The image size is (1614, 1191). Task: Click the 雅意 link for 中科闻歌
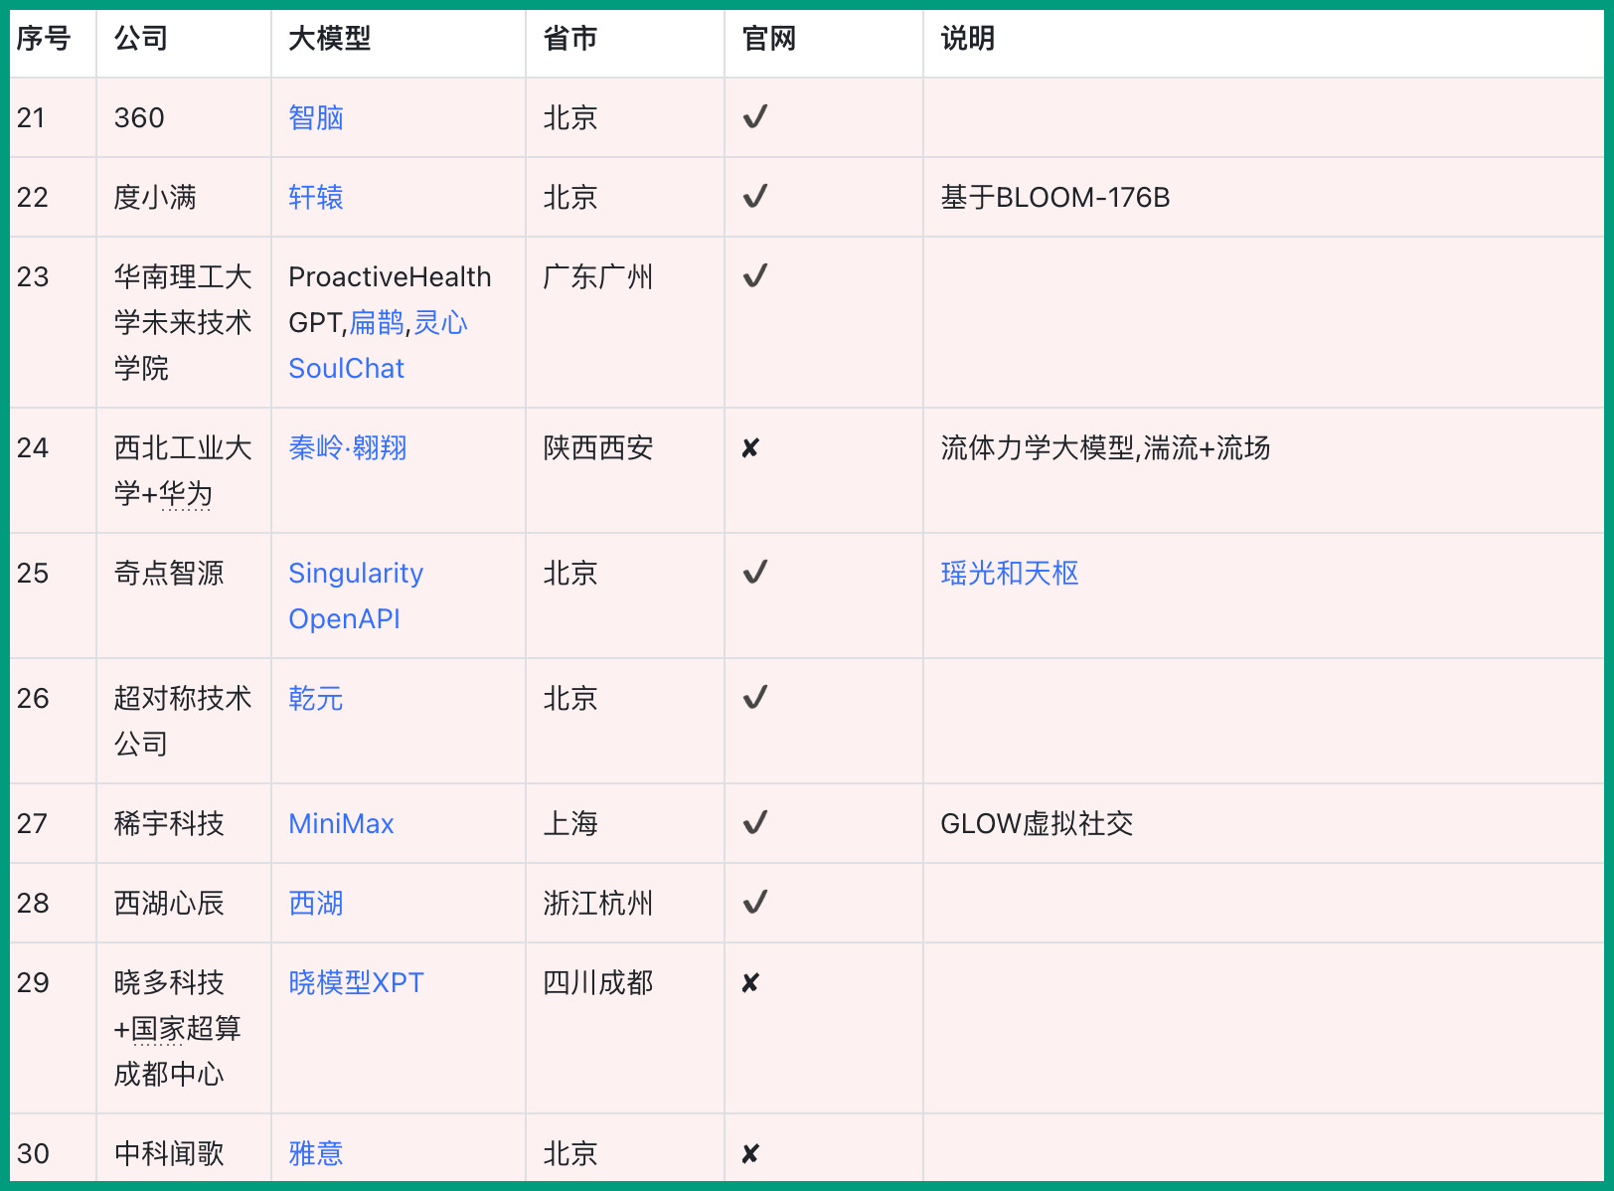[315, 1153]
